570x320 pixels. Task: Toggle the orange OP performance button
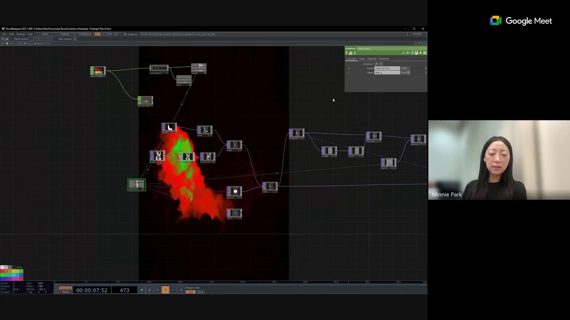click(97, 34)
